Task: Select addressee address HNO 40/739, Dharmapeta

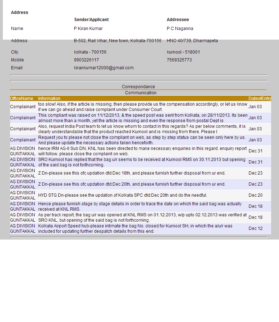Action: tap(192, 41)
